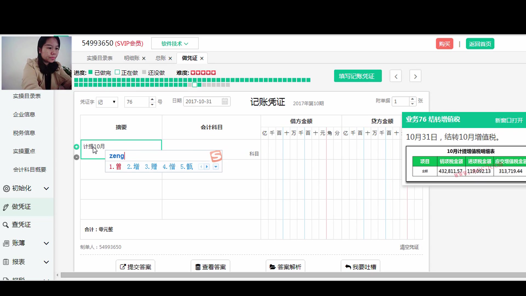Click the voucher number field showing 76
Screen dimensions: 526x296
coord(136,102)
